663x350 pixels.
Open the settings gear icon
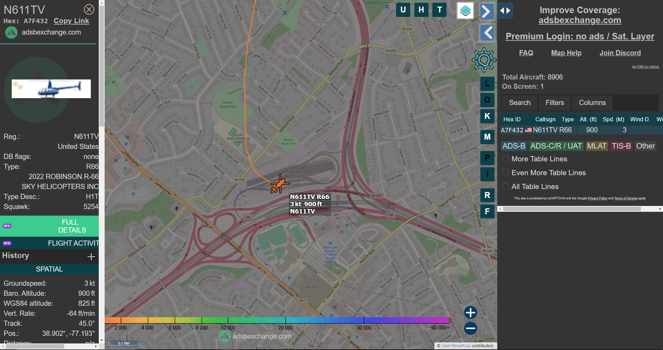[x=484, y=60]
